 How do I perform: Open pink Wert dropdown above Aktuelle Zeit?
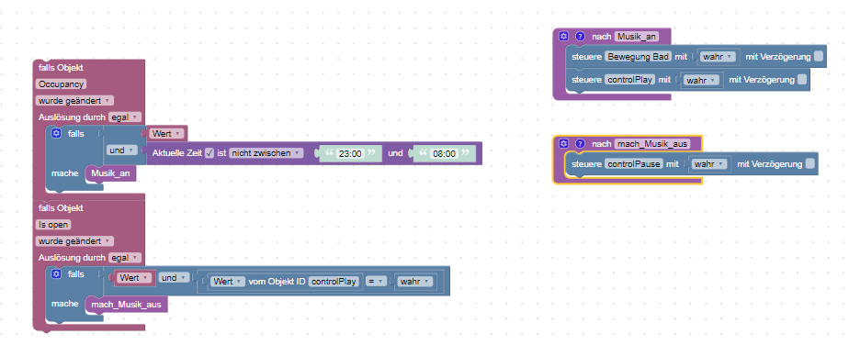[167, 133]
